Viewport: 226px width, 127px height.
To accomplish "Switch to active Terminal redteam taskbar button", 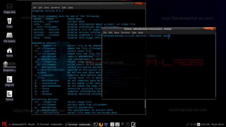I will tap(79, 125).
